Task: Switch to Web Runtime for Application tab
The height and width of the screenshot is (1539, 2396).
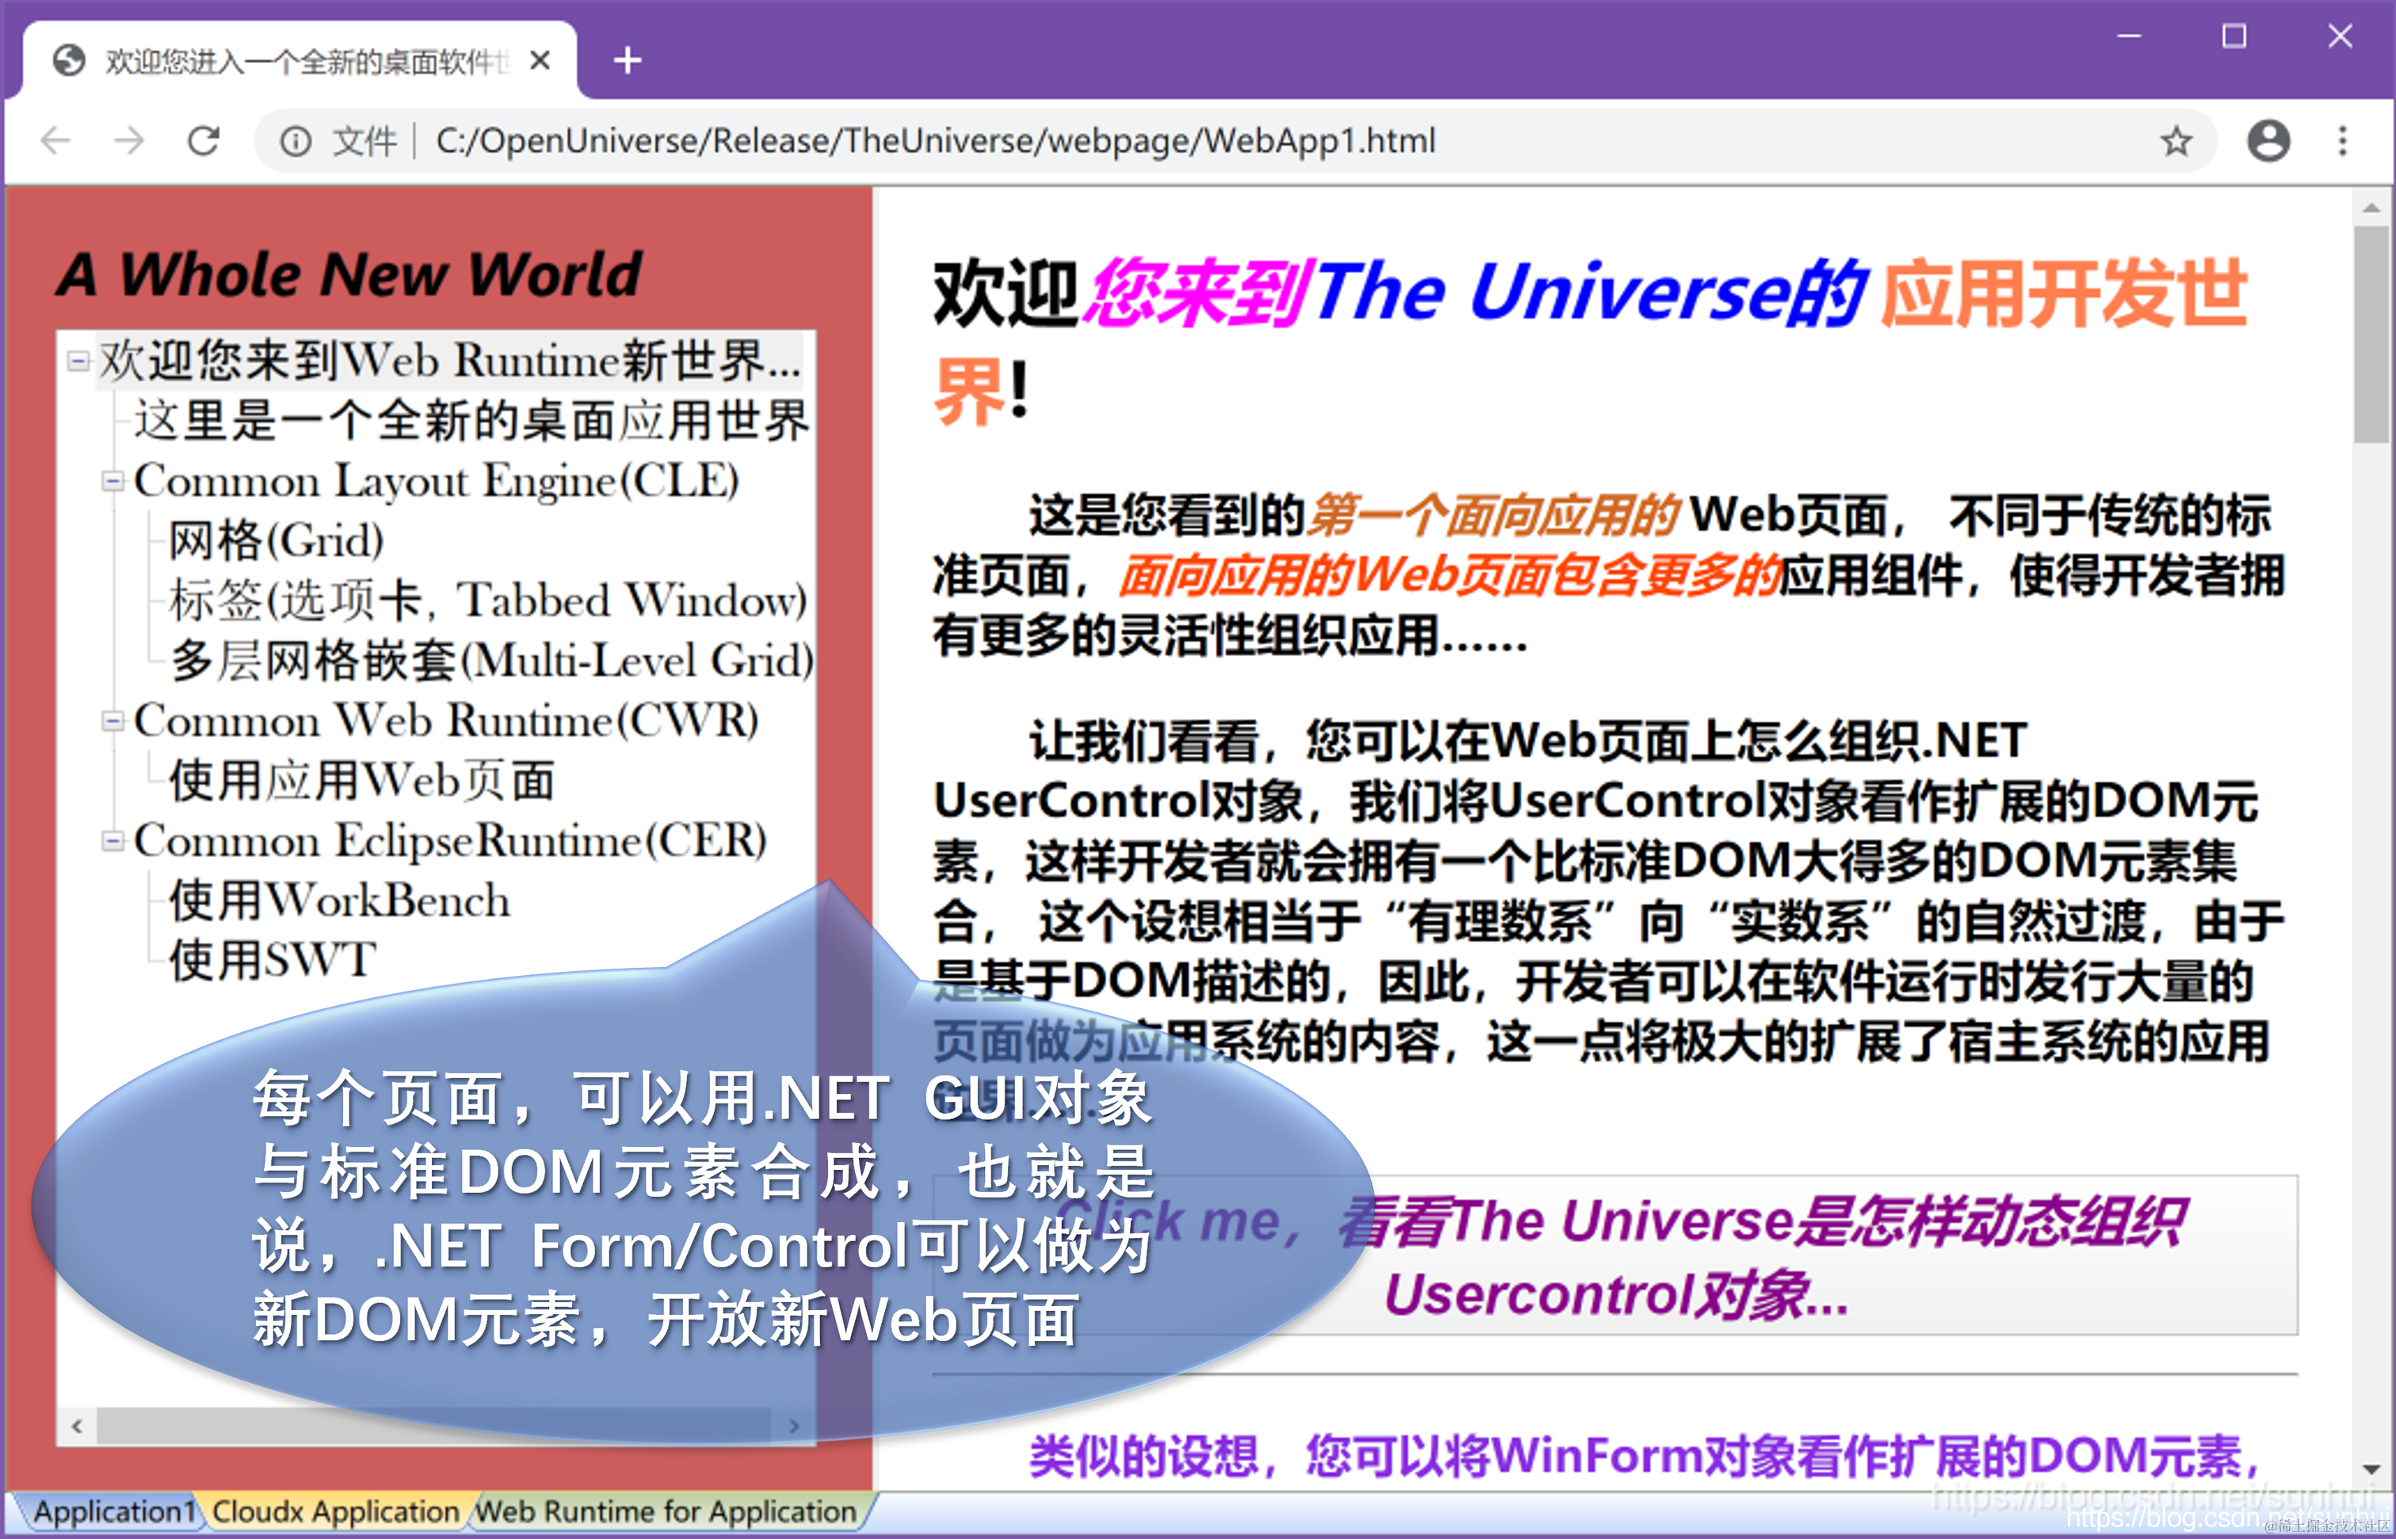Action: [666, 1511]
